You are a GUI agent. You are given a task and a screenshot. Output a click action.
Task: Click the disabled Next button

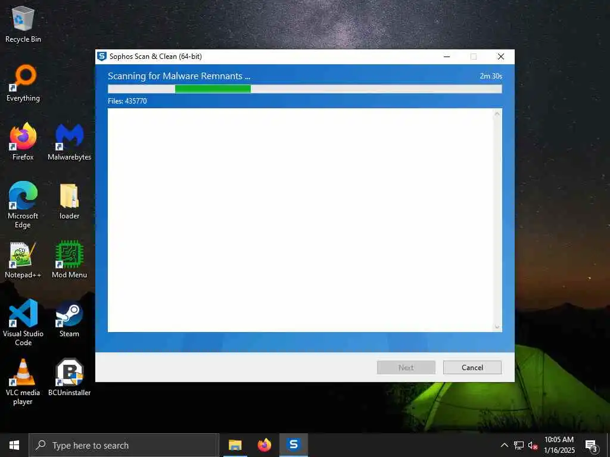(x=406, y=368)
